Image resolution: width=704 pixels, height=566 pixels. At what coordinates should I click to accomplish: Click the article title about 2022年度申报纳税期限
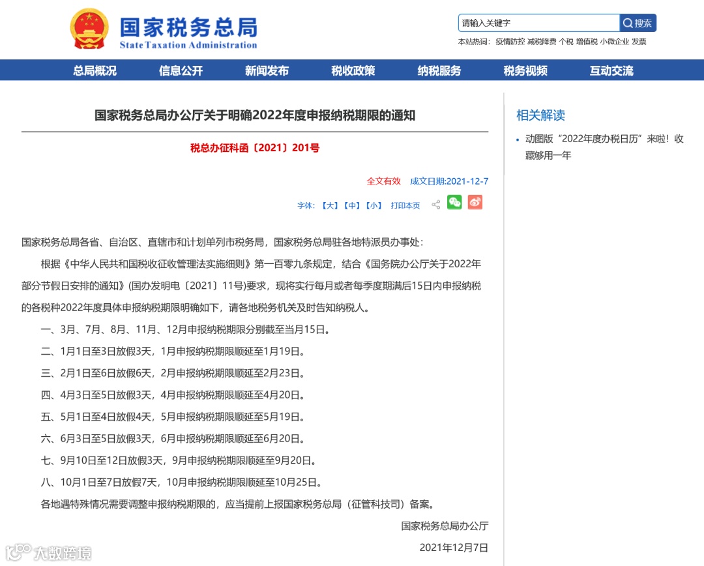coord(255,115)
